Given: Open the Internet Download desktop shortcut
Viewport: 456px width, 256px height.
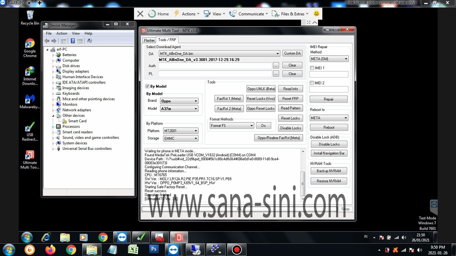Looking at the screenshot, I should pos(30,76).
